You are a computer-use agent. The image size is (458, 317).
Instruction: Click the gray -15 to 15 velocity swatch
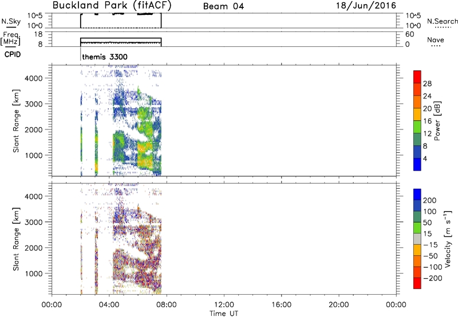coord(417,239)
